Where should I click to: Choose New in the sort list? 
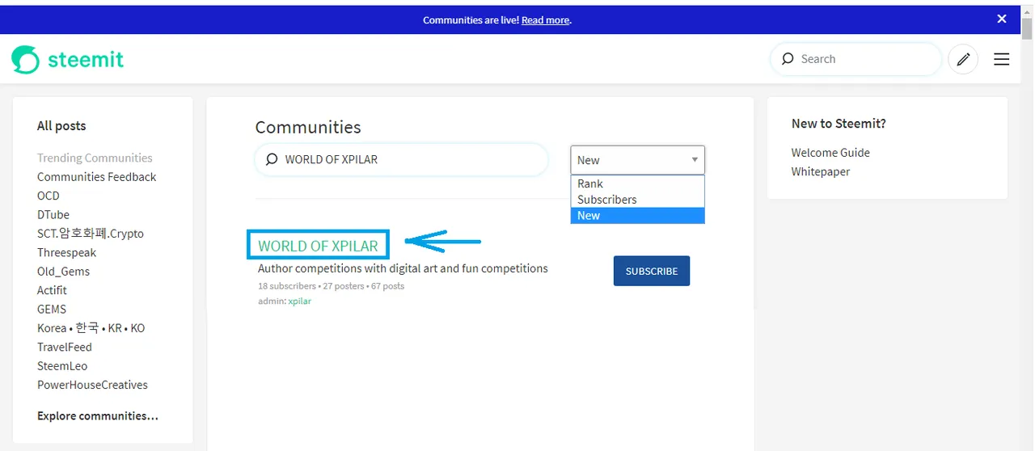click(637, 216)
